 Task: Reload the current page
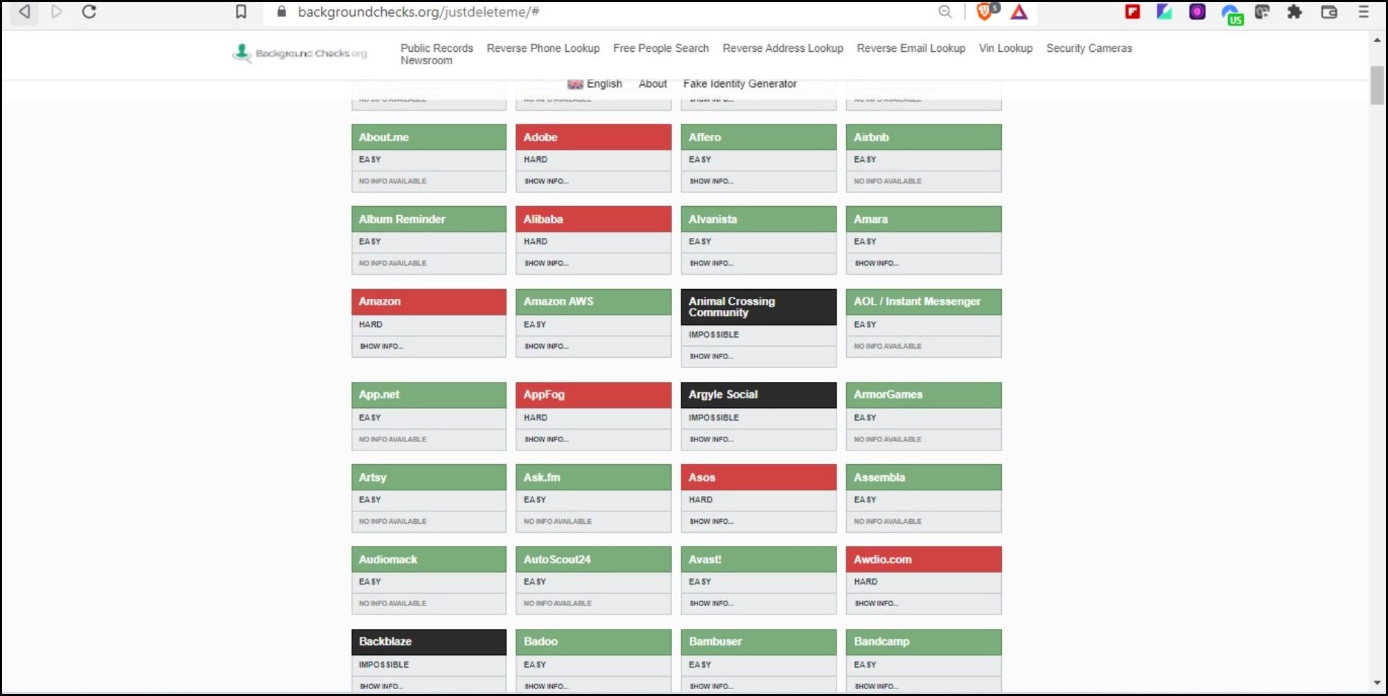tap(89, 12)
